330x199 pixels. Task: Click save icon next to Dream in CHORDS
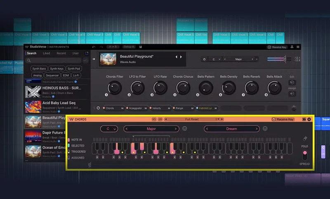pyautogui.click(x=265, y=129)
